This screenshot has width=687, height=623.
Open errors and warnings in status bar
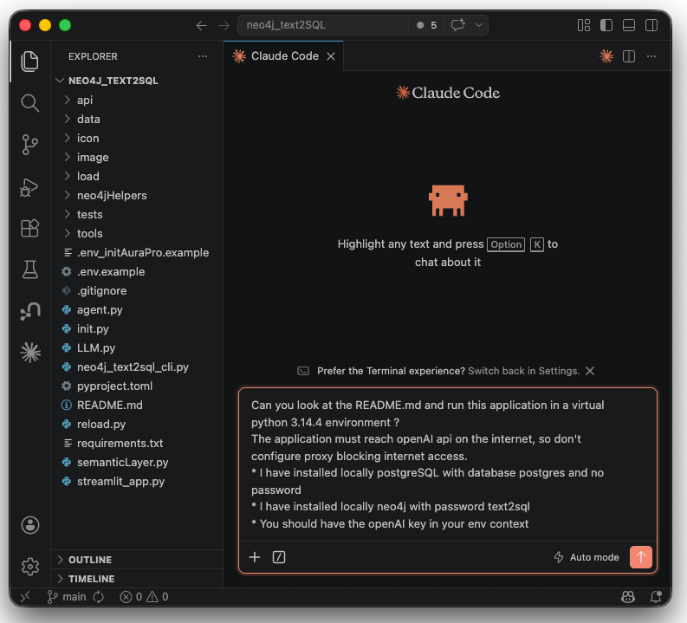coord(144,597)
